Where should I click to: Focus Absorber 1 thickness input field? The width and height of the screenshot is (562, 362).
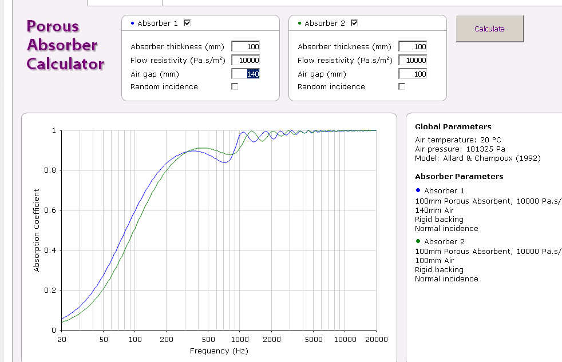246,46
